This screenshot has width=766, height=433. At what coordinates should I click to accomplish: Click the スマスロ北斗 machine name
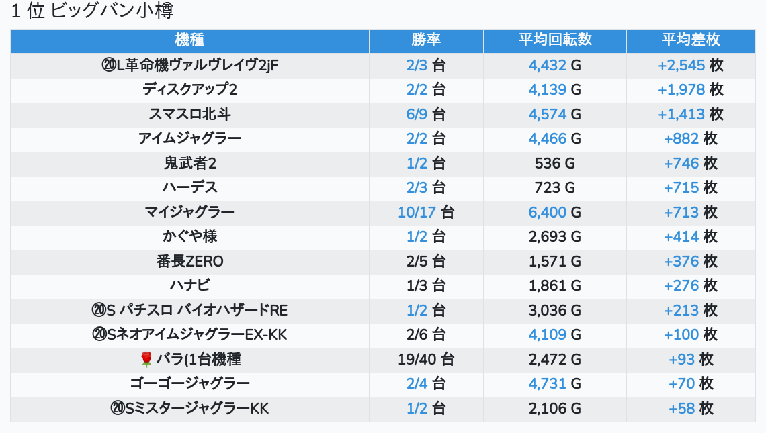189,114
